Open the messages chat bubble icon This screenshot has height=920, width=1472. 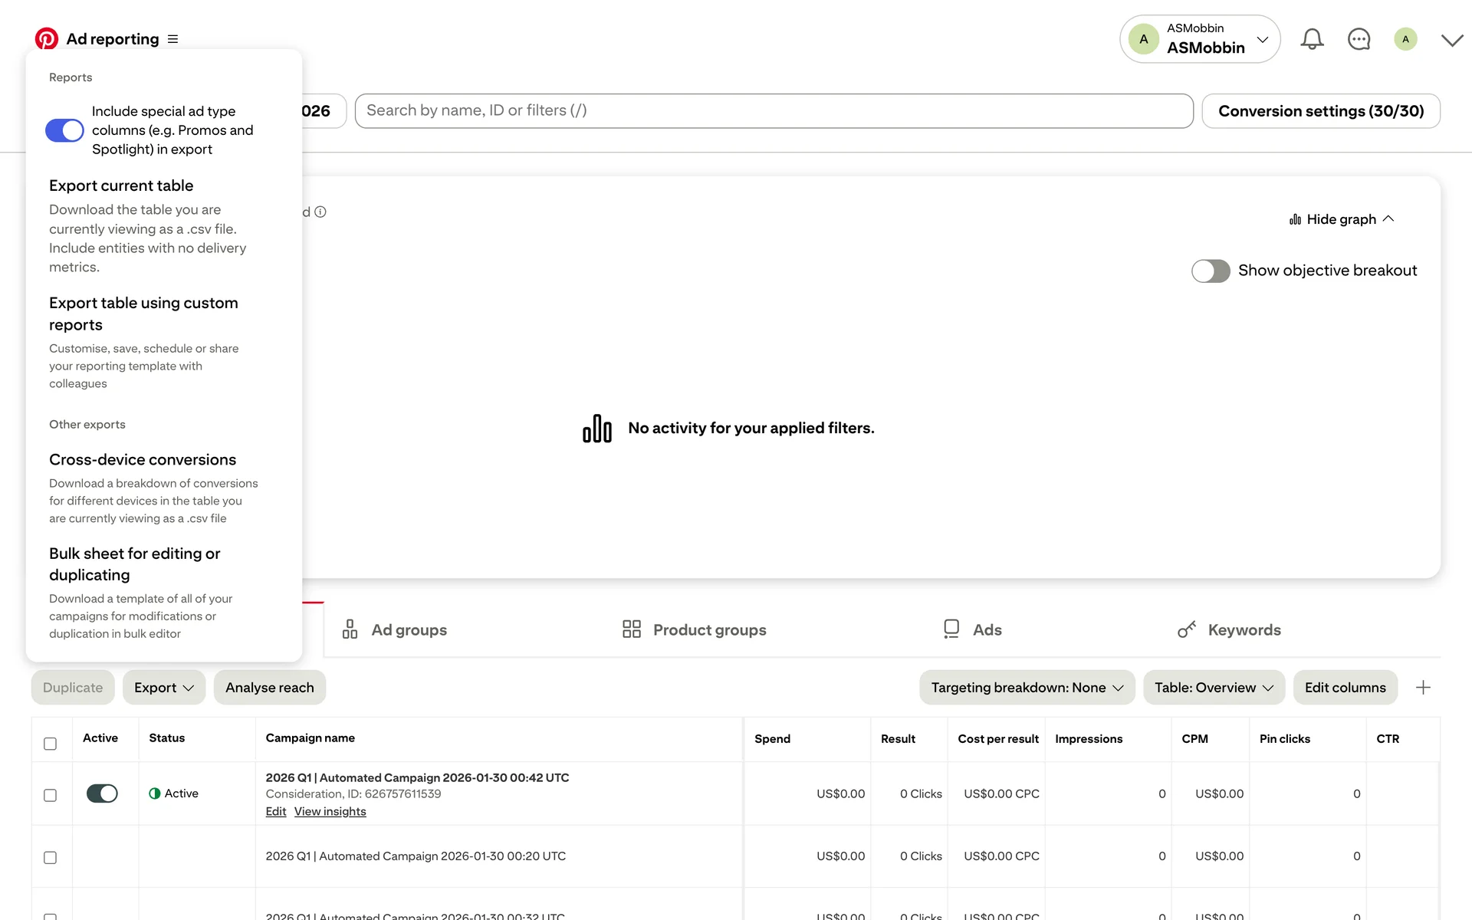1359,39
